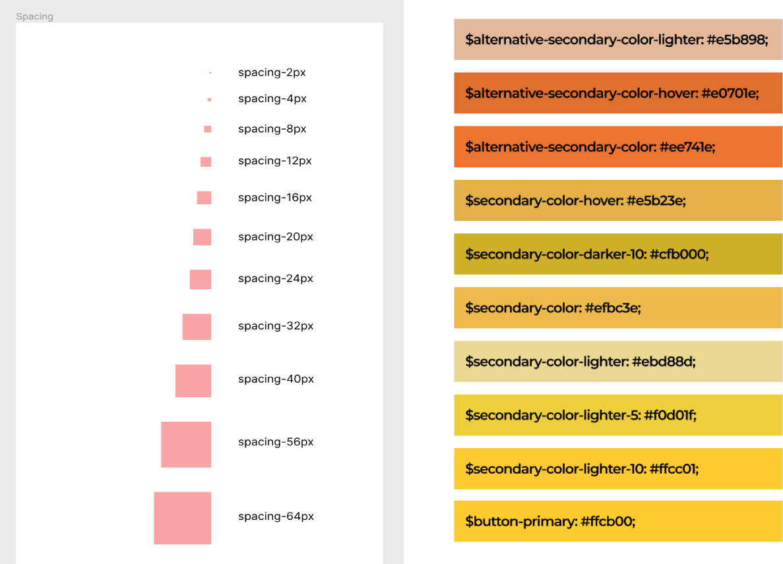Select the $secondary-color-lighter #ebd88d swatch
This screenshot has height=564, width=783.
click(618, 362)
